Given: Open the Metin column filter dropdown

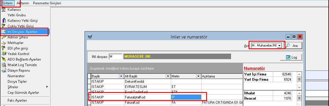Looking at the screenshot, I should coord(198,76).
